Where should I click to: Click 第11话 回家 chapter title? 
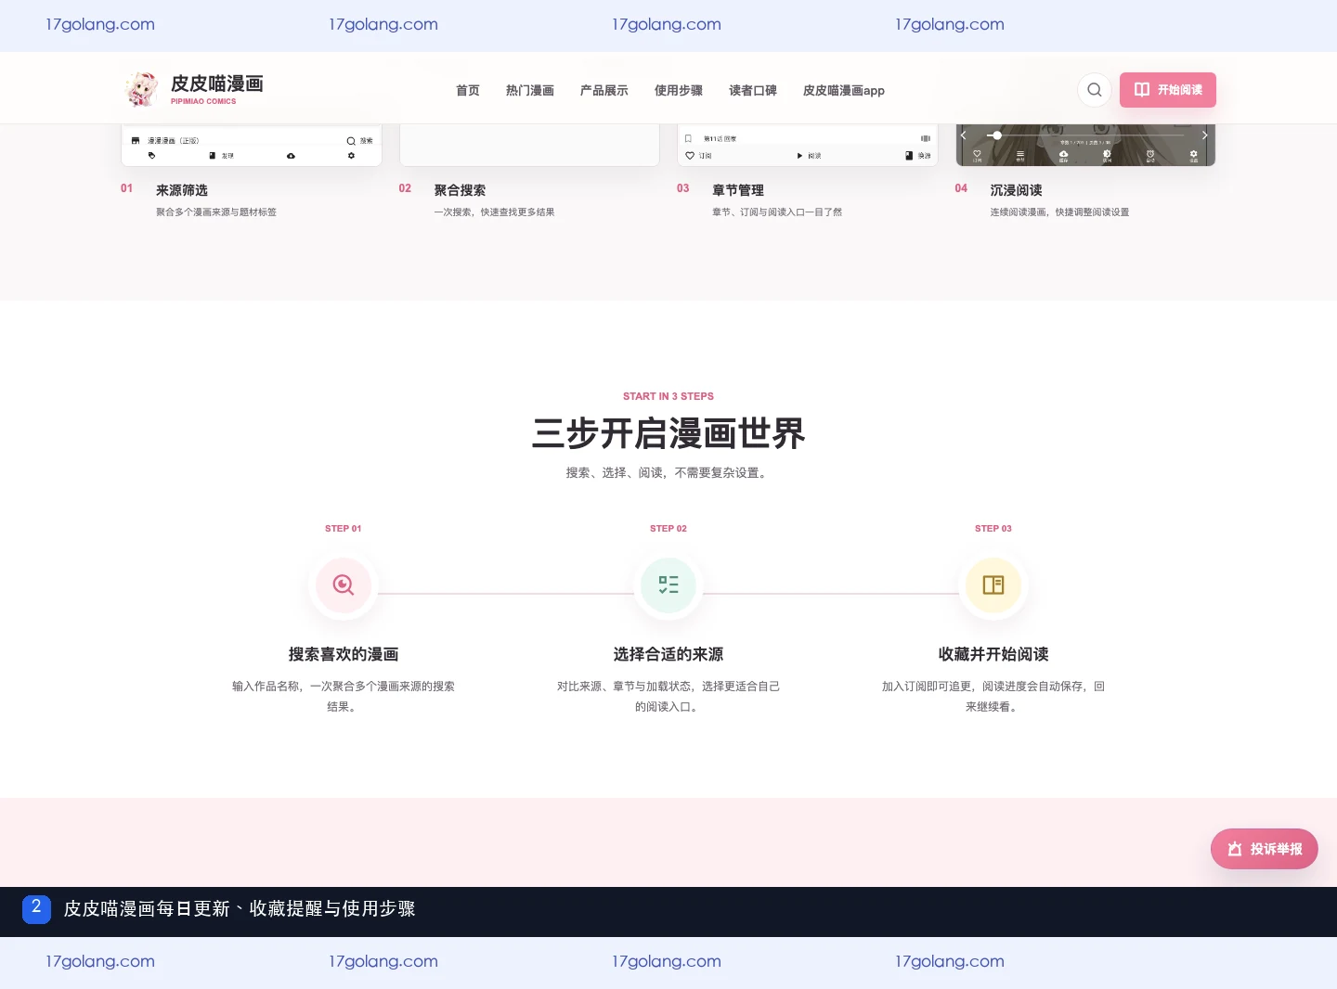[720, 138]
